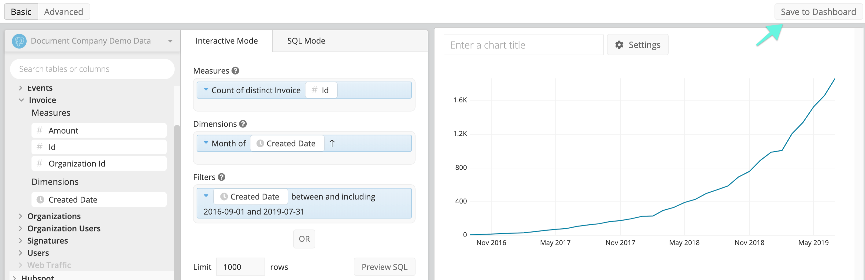Click the '1.6K' y-axis label
Screen dimensions: 865x280
tap(460, 100)
